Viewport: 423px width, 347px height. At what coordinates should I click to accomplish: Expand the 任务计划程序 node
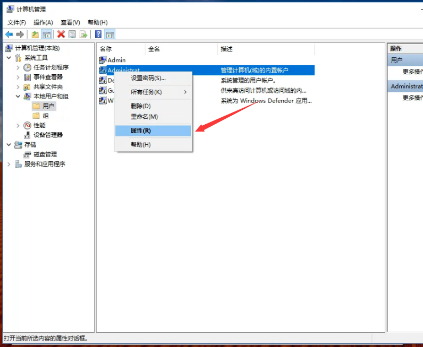(18, 67)
